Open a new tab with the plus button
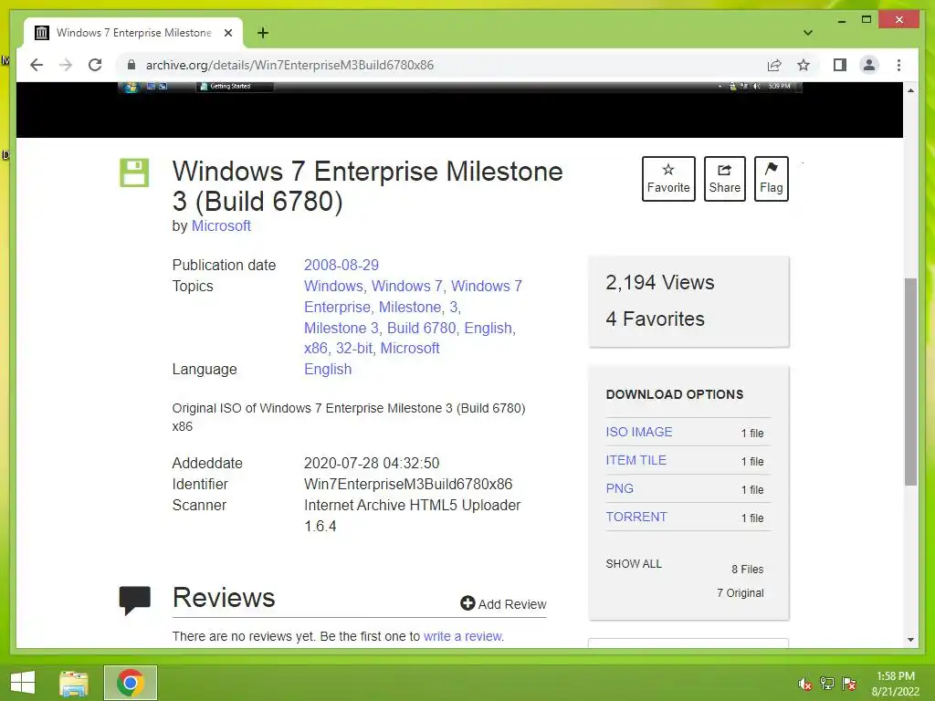The height and width of the screenshot is (701, 935). [263, 33]
